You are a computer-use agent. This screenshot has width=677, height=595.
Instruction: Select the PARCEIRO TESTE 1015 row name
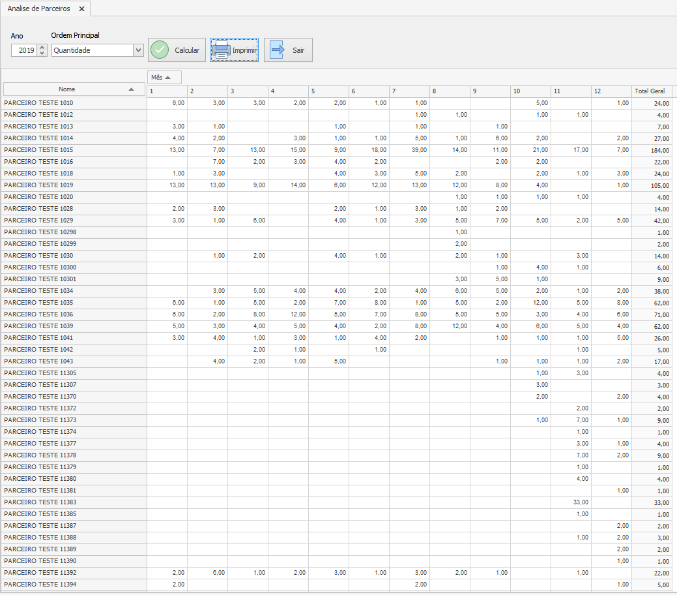pos(39,150)
